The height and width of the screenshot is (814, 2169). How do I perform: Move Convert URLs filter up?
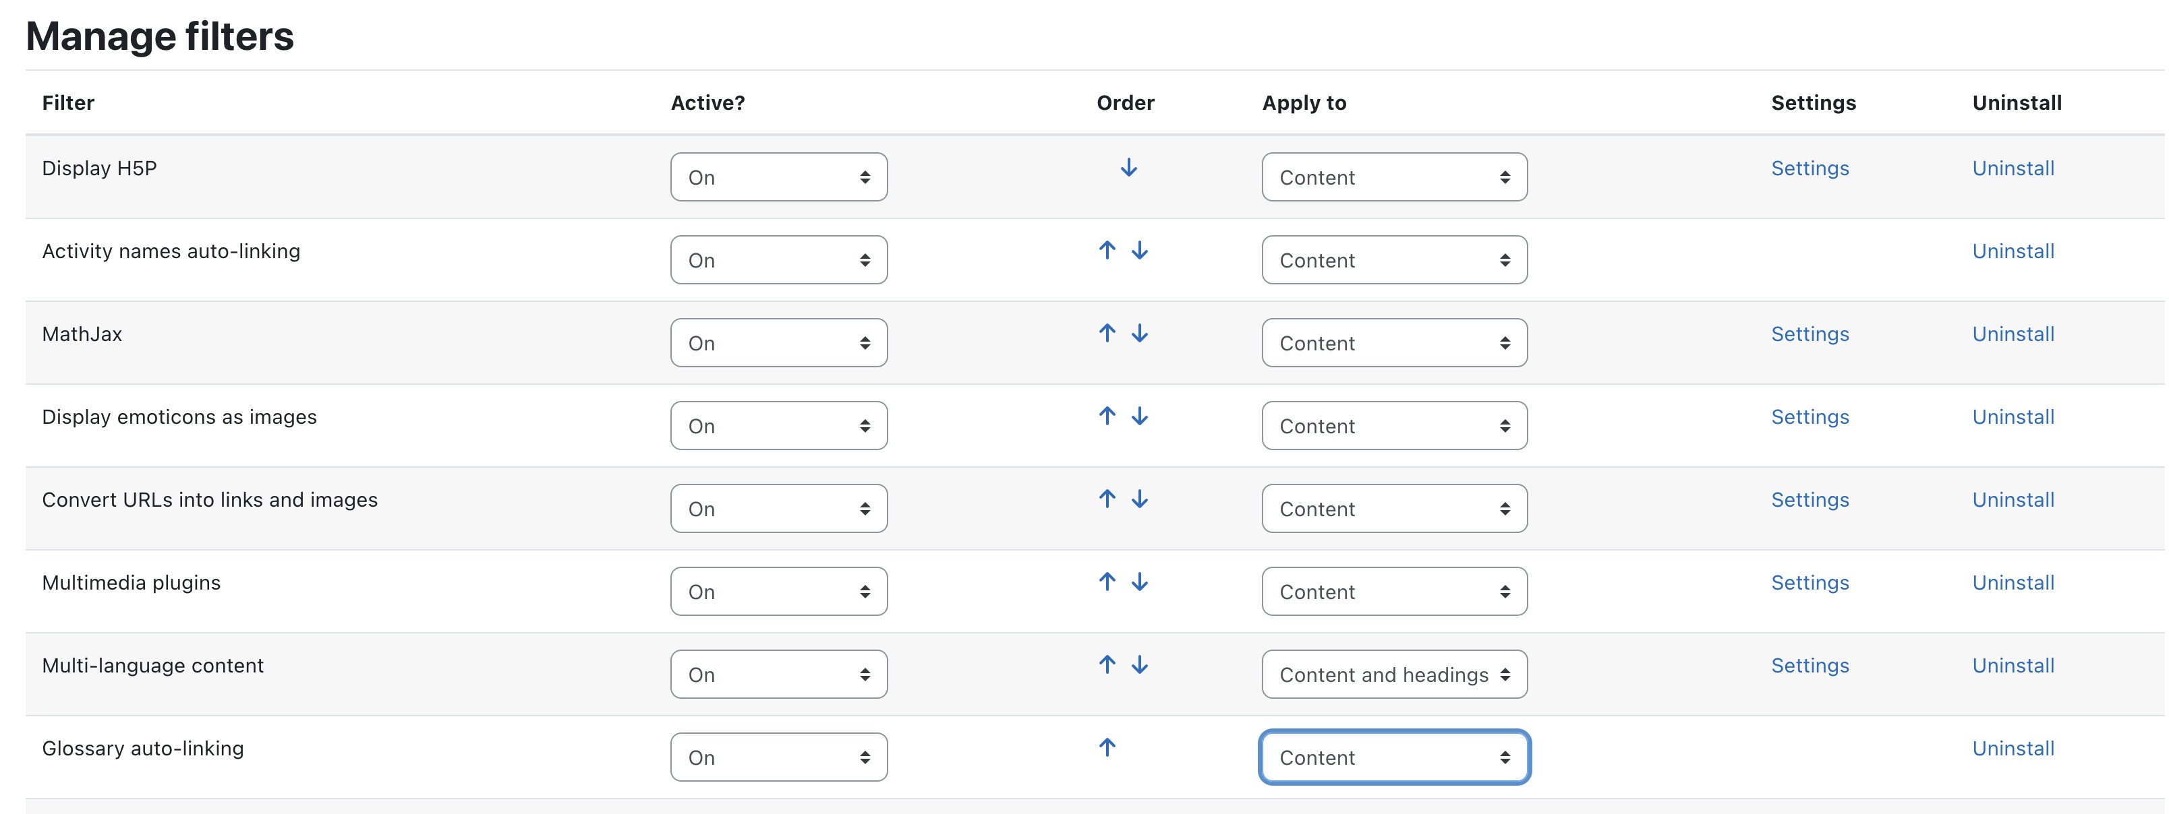(1107, 499)
